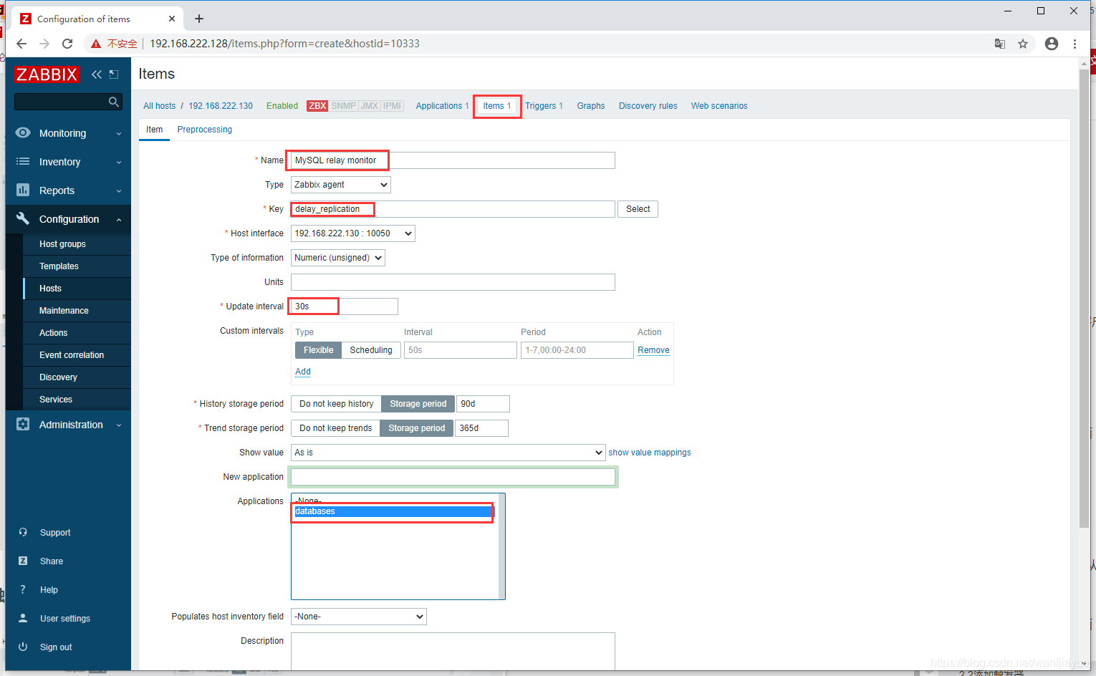Image resolution: width=1096 pixels, height=676 pixels.
Task: Click the page vertical scrollbar
Action: [1084, 298]
